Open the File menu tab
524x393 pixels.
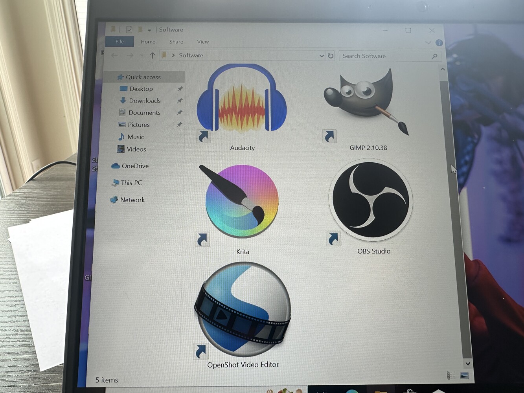pyautogui.click(x=120, y=42)
